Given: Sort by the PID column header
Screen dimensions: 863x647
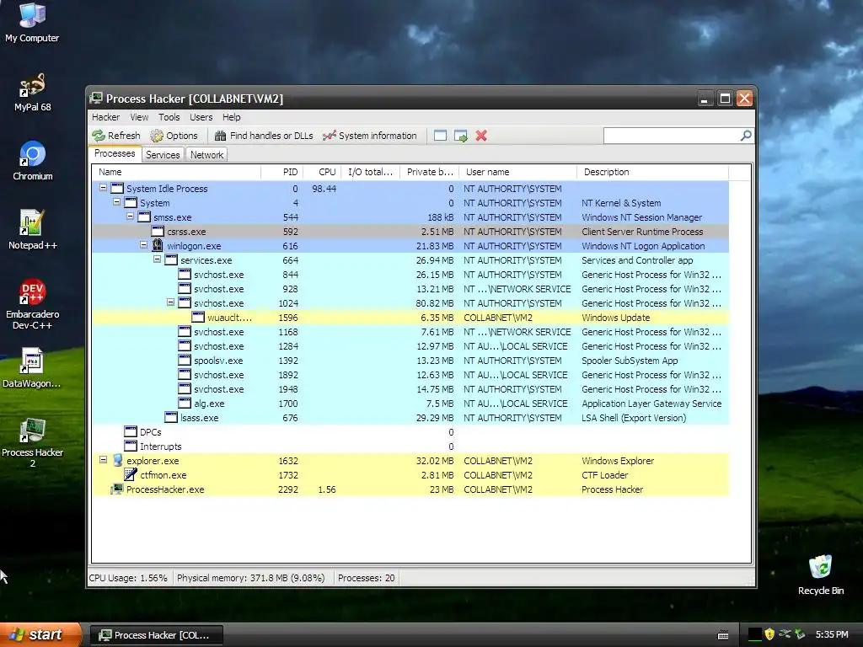Looking at the screenshot, I should [x=281, y=172].
